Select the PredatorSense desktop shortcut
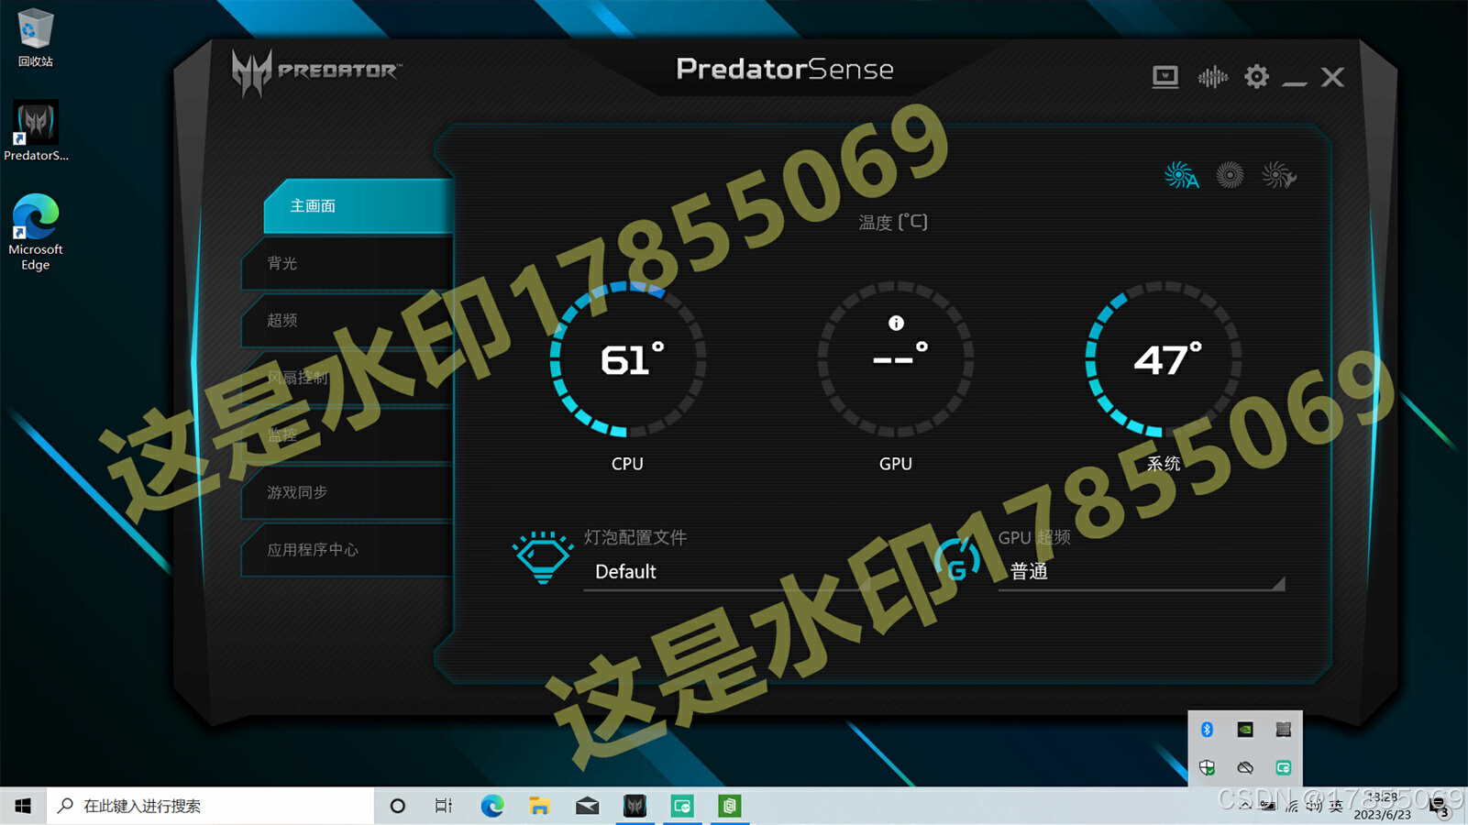 click(36, 131)
